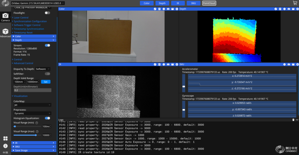
Task: Expand the IR settings header
Action: click(34, 143)
